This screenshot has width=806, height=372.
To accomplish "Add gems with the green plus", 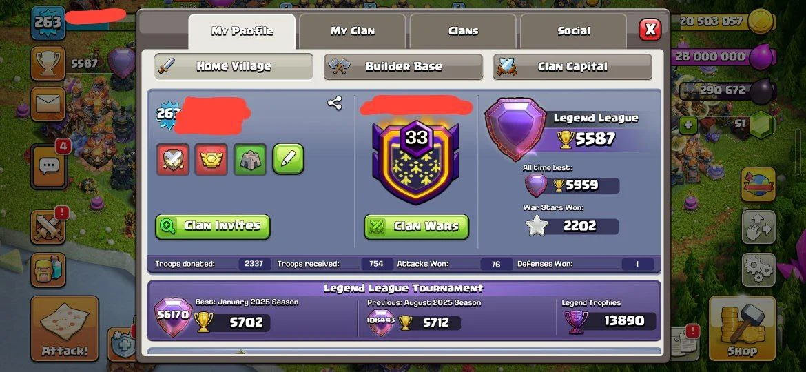I will (x=688, y=125).
